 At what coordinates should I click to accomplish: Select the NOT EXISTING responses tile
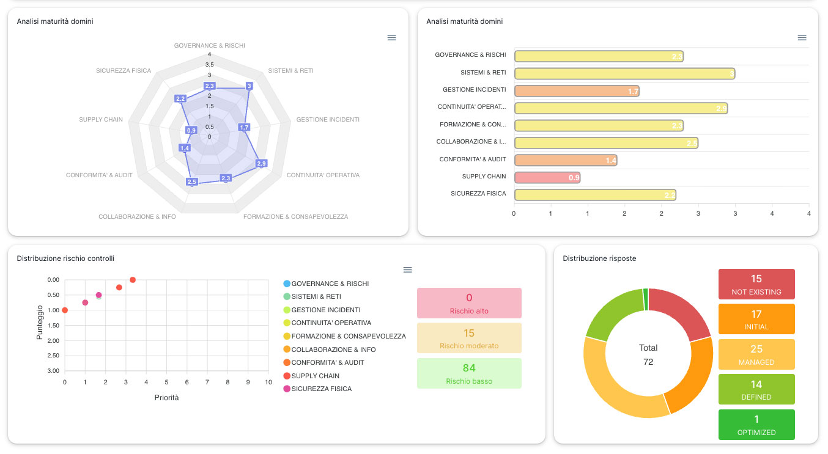click(x=756, y=284)
